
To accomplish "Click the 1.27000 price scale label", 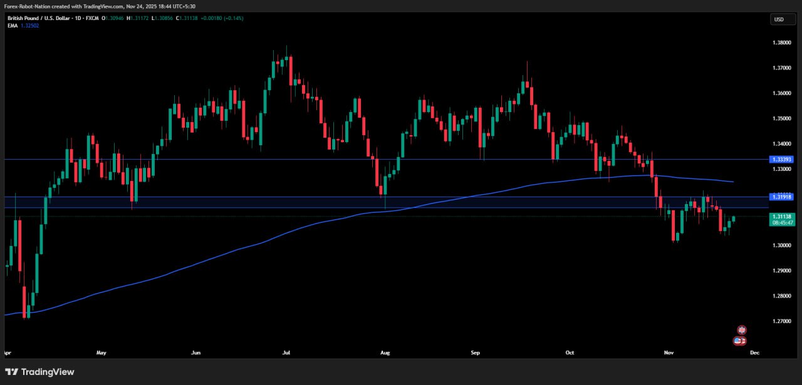I will [x=782, y=321].
